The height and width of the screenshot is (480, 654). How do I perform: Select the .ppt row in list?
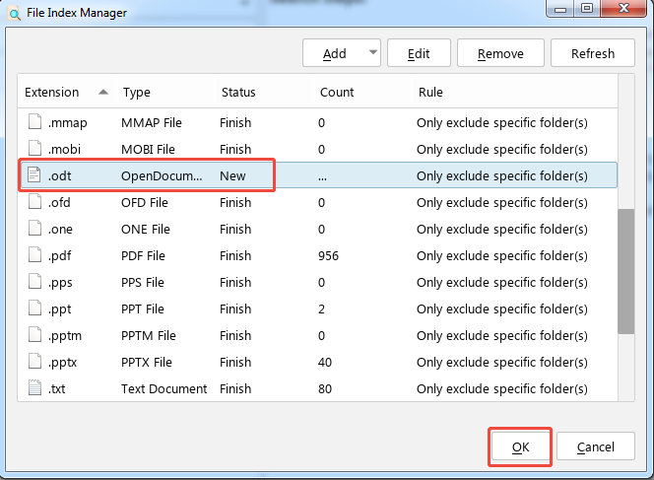click(x=295, y=309)
